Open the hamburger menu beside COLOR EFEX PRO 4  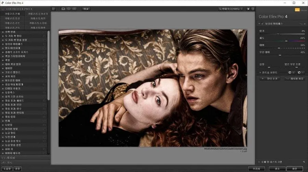(x=3, y=9)
